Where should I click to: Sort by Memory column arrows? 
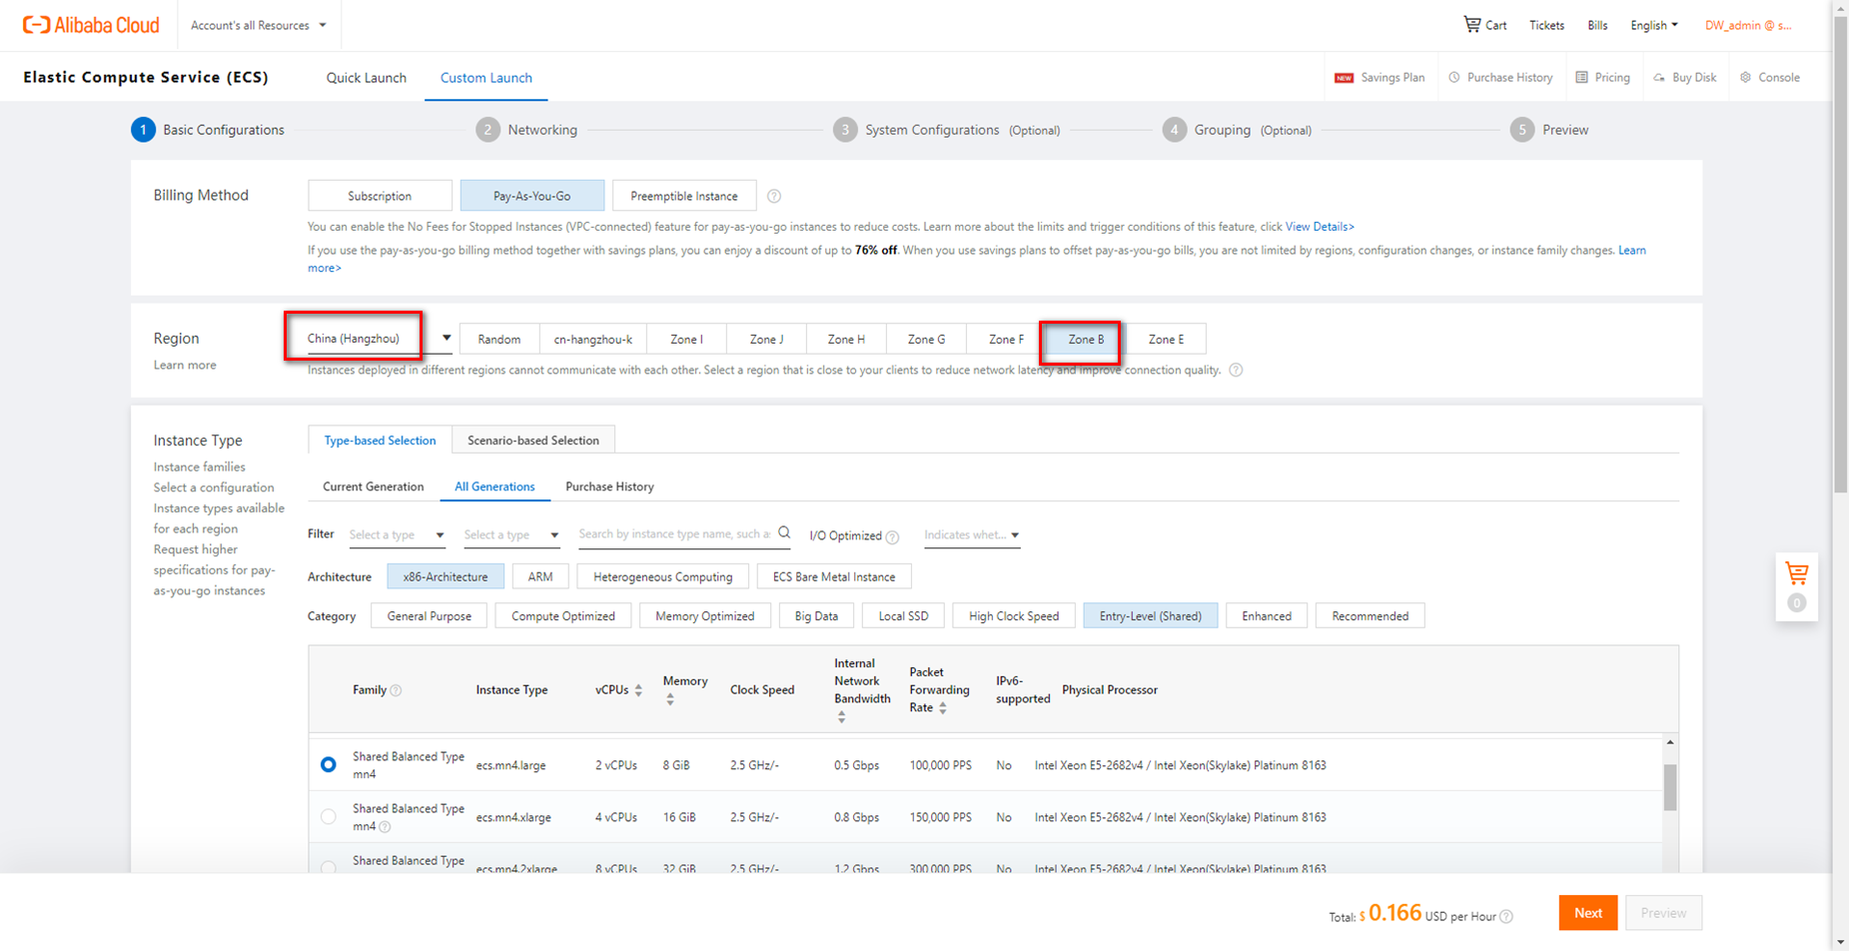[670, 700]
